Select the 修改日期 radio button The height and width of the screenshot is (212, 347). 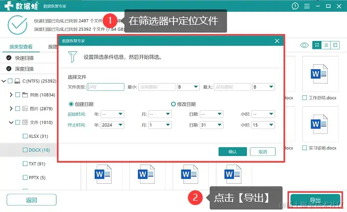point(173,104)
